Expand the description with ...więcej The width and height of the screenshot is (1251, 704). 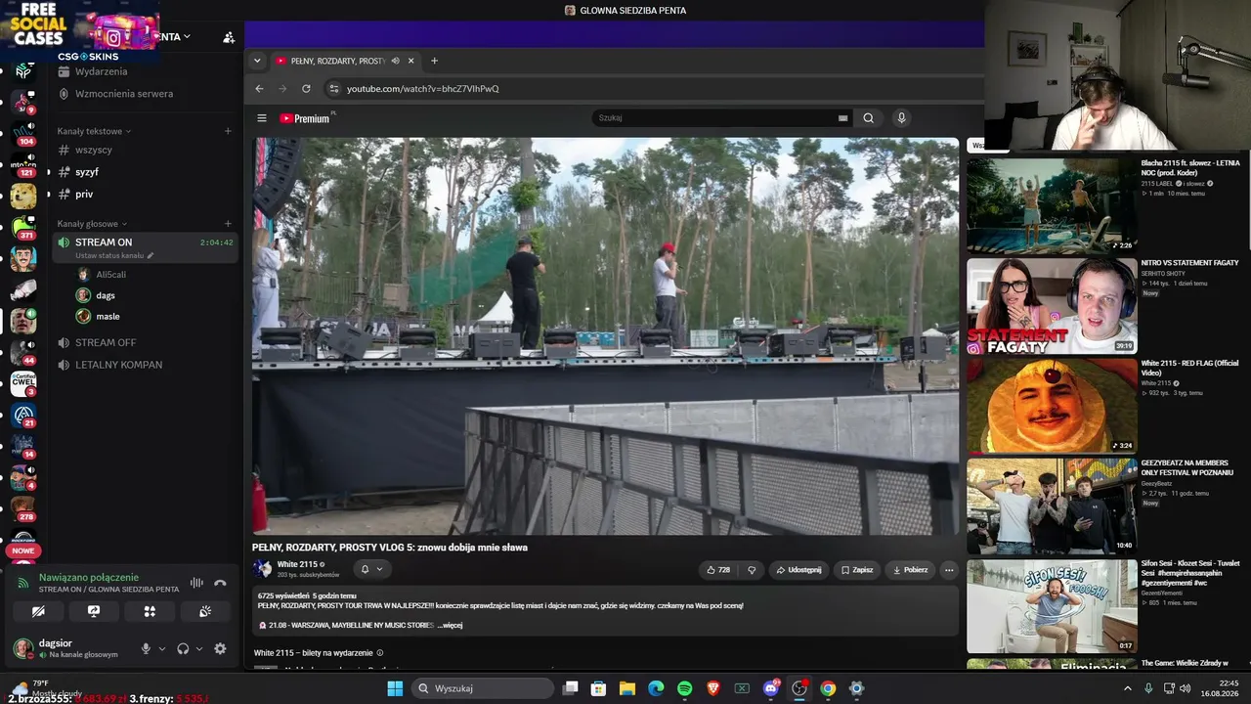[x=450, y=625]
